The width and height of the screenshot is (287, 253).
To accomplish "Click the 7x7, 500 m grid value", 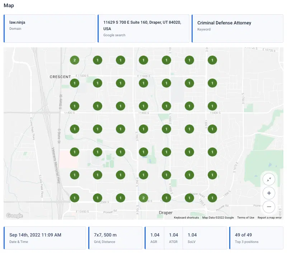I will [x=105, y=235].
